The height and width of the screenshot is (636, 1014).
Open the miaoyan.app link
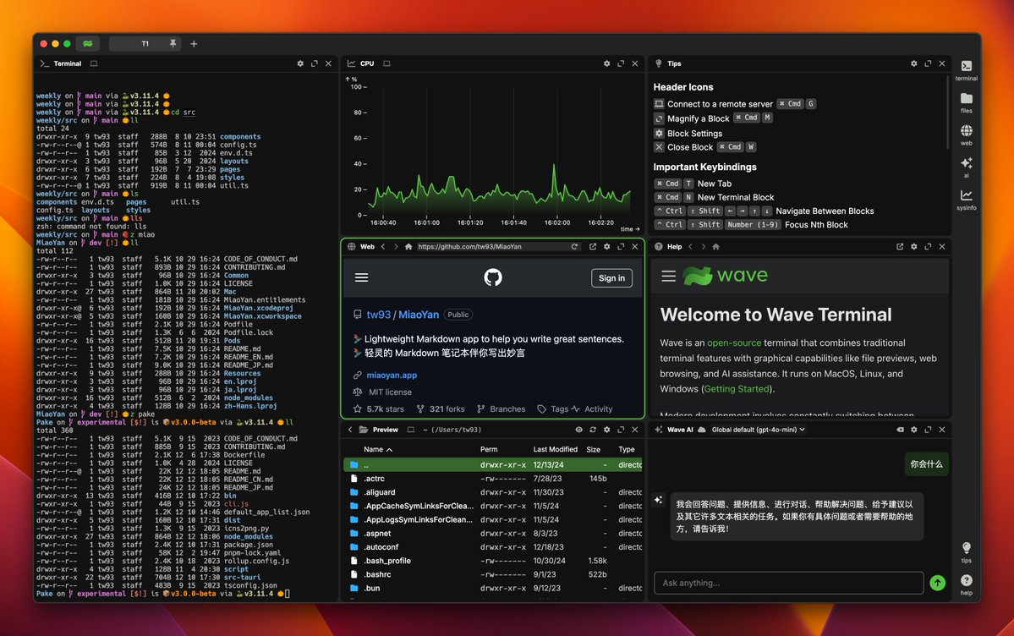(x=392, y=376)
